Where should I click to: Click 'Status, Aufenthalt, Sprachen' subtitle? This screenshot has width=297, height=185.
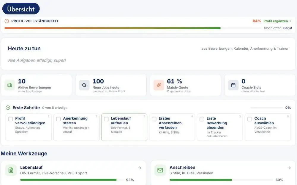tap(28, 130)
